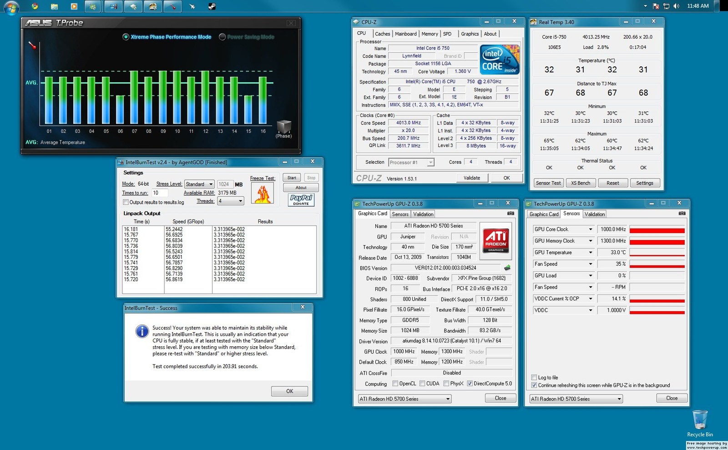Click the PayPal Donate image
728x450 pixels.
pyautogui.click(x=301, y=200)
